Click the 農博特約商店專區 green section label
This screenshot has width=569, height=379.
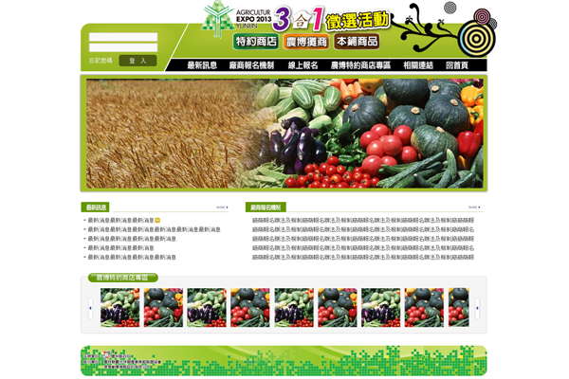point(122,278)
